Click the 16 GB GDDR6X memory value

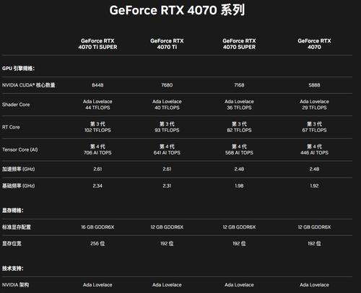point(97,227)
